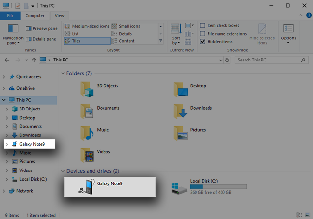The image size is (313, 219).
Task: Toggle the Details pane
Action: 41,39
